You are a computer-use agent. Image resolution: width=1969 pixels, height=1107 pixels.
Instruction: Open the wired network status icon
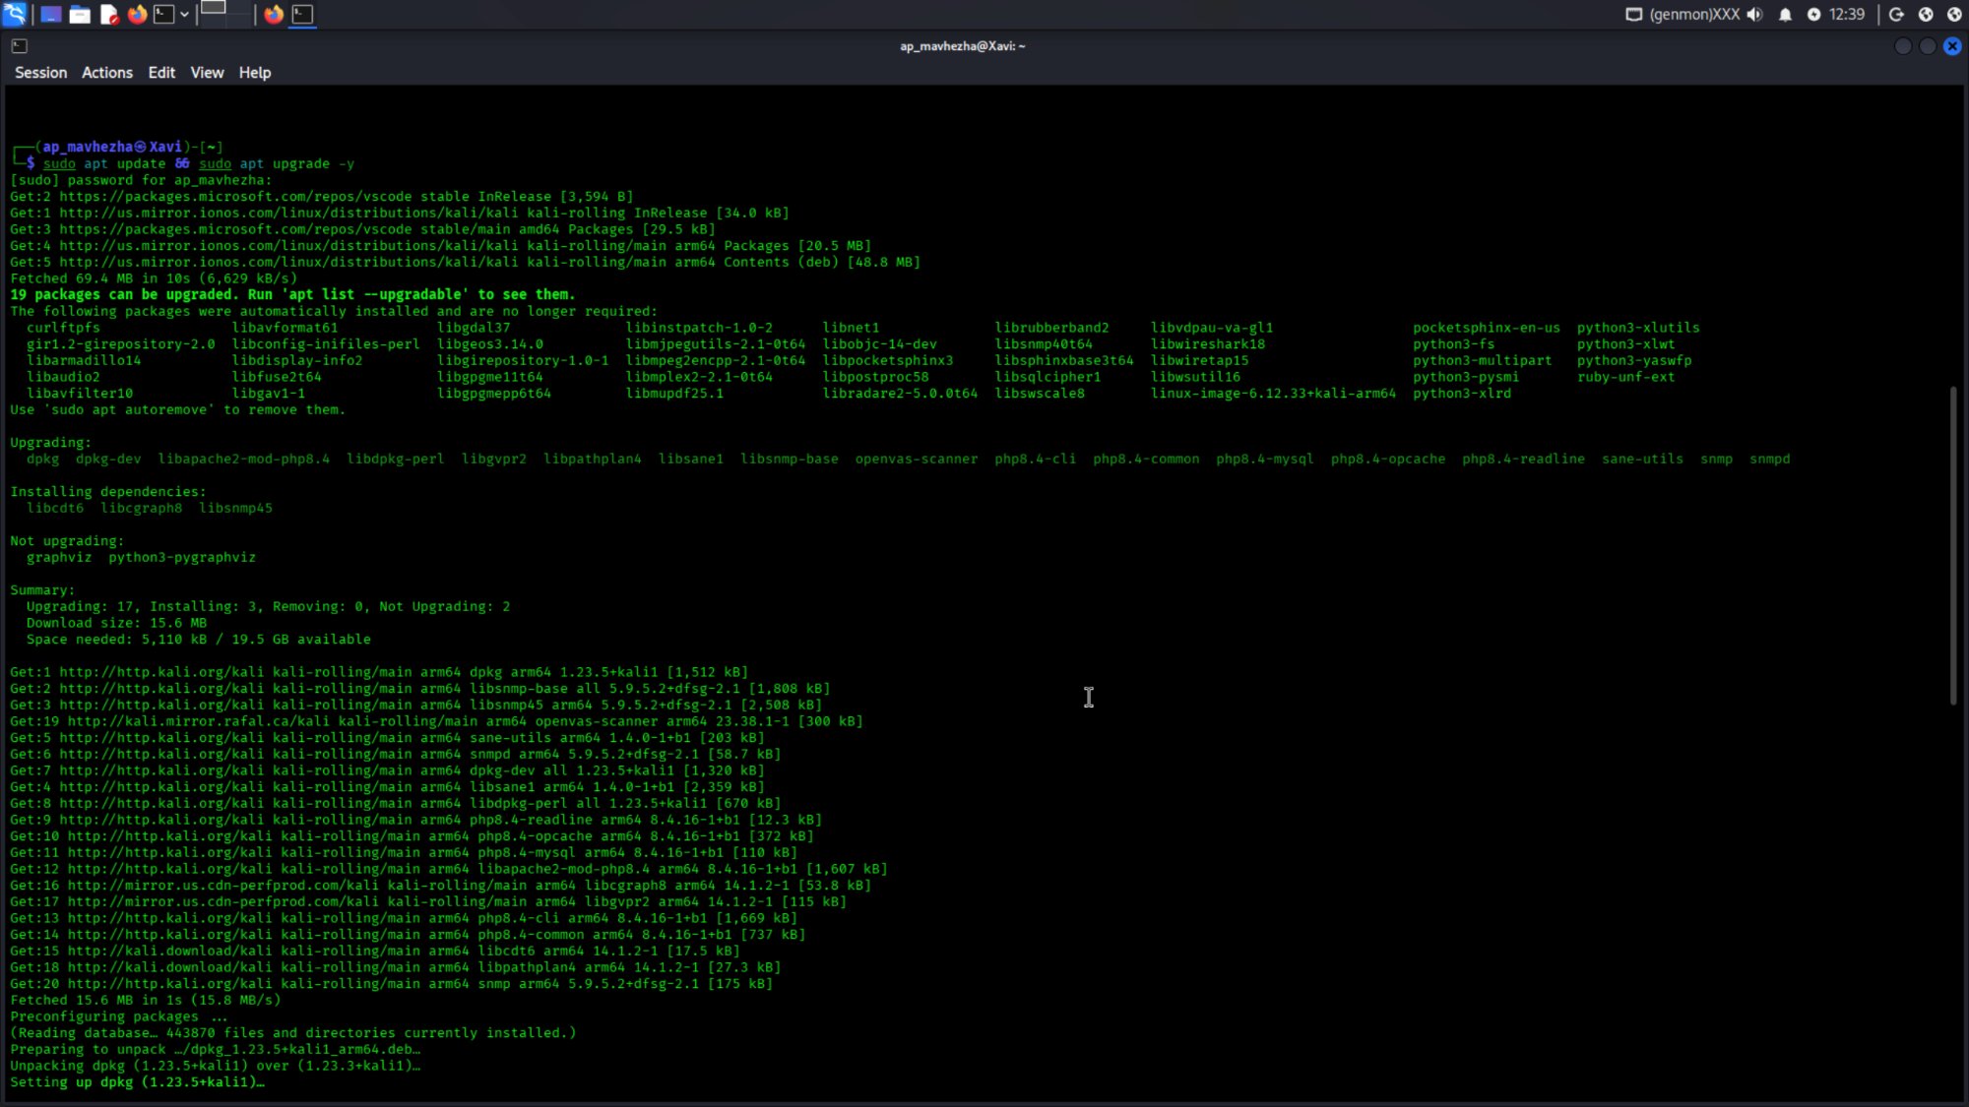coord(1633,14)
